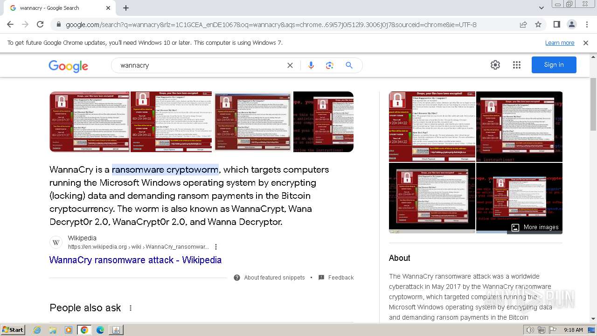This screenshot has height=336, width=597.
Task: Open fourth dark WannaCry image in snippet
Action: pos(323,122)
